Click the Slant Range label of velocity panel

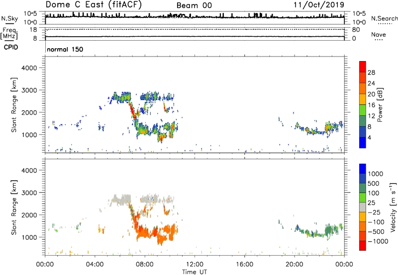click(x=14, y=207)
